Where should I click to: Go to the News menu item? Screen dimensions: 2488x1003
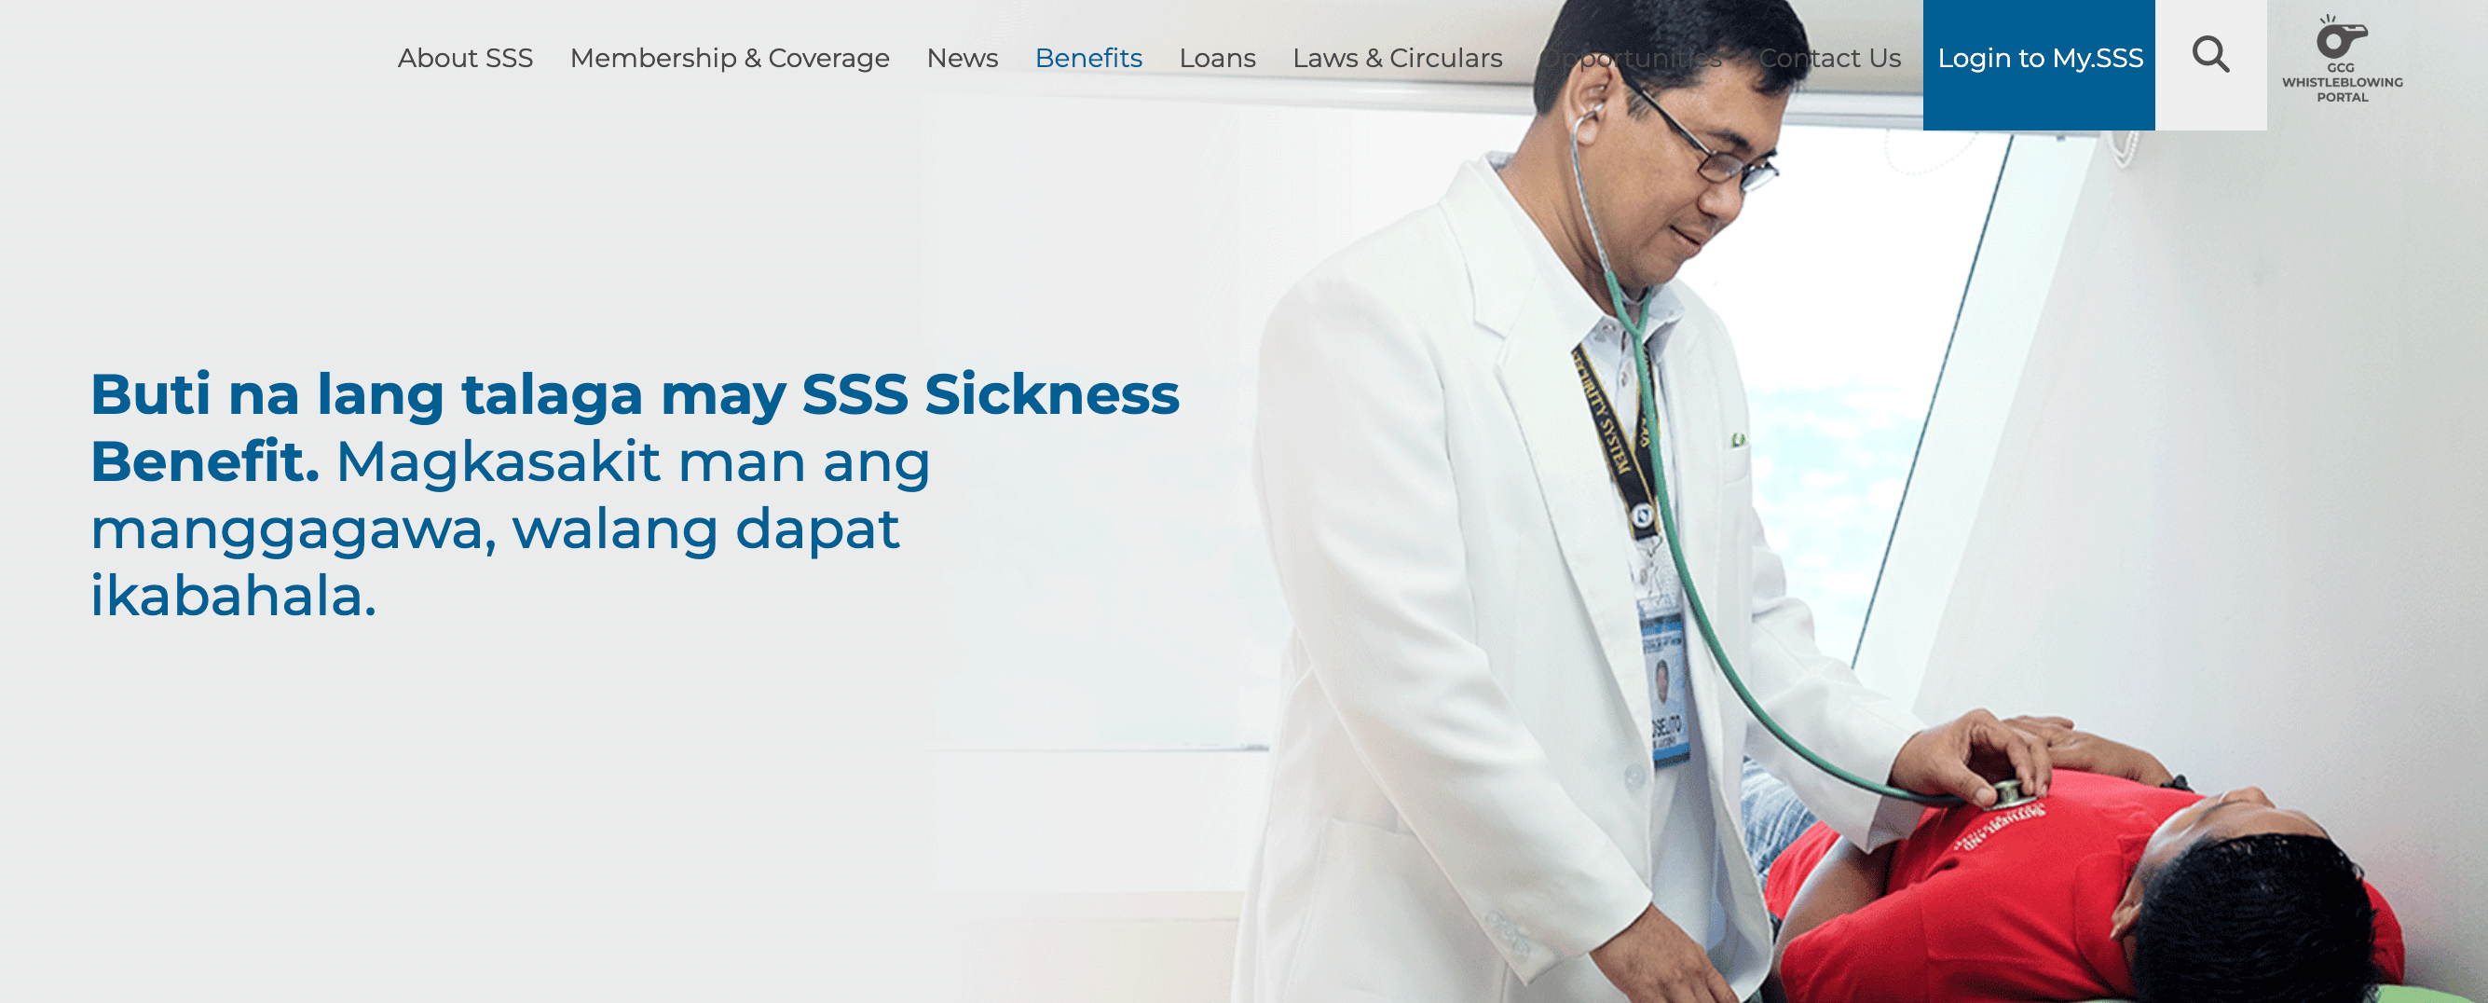click(962, 58)
